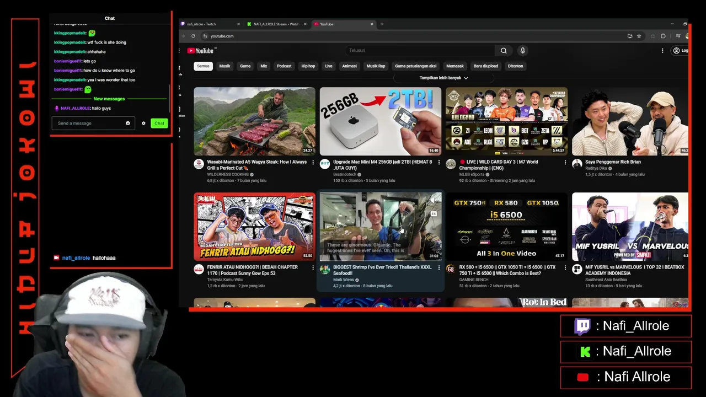
Task: Click MLBB eSports channel avatar
Action: (x=451, y=164)
